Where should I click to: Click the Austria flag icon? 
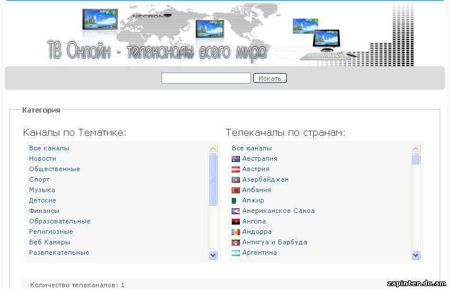(236, 169)
